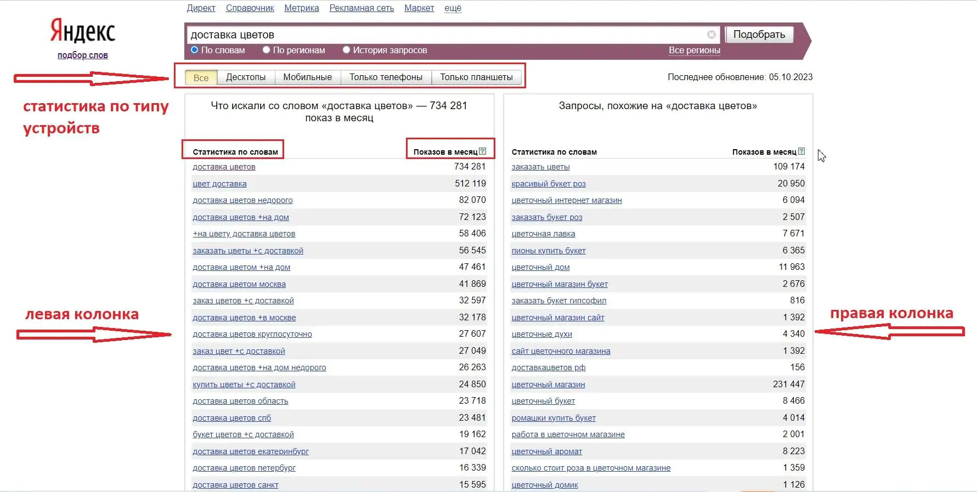Screen dimensions: 977x492
Task: Open the "цветочный интернет магазин" query link
Action: point(567,200)
